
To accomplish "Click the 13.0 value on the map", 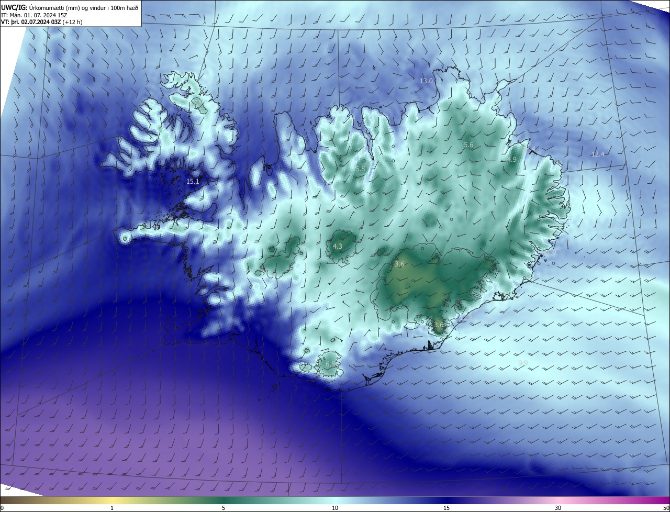I will (426, 81).
